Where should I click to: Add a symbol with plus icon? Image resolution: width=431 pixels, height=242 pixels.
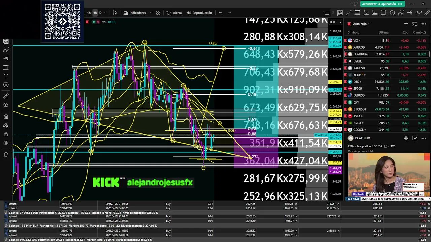pyautogui.click(x=406, y=24)
